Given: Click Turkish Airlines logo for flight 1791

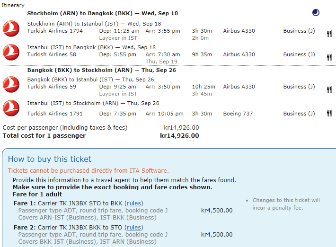Looking at the screenshot, I should 11,108.
